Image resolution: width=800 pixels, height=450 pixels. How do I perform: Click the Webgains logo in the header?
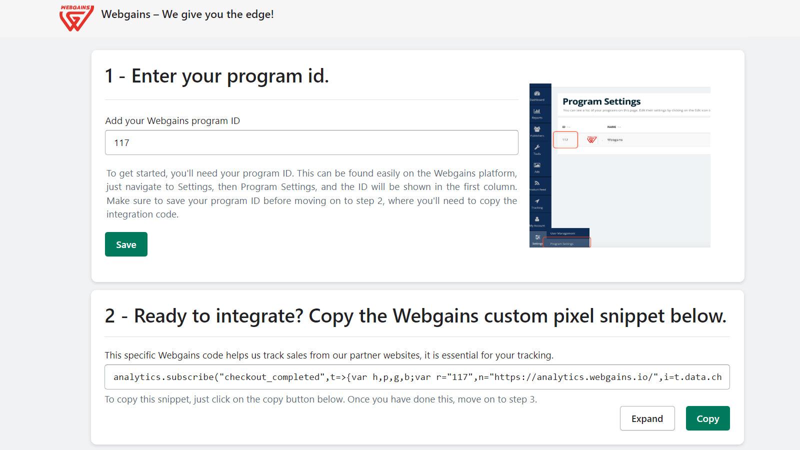75,14
